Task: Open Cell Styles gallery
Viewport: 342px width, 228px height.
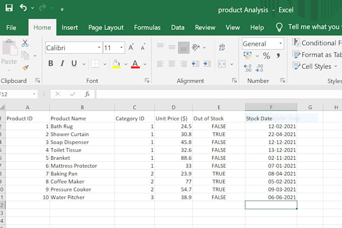Action: pyautogui.click(x=315, y=66)
